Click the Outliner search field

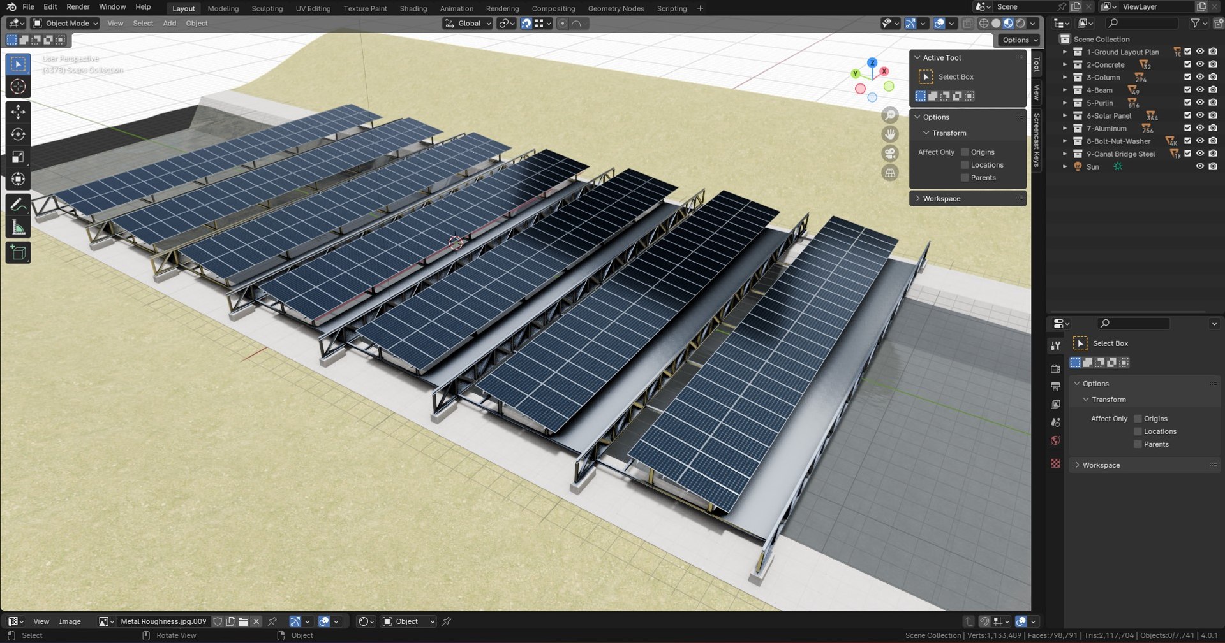(x=1142, y=23)
